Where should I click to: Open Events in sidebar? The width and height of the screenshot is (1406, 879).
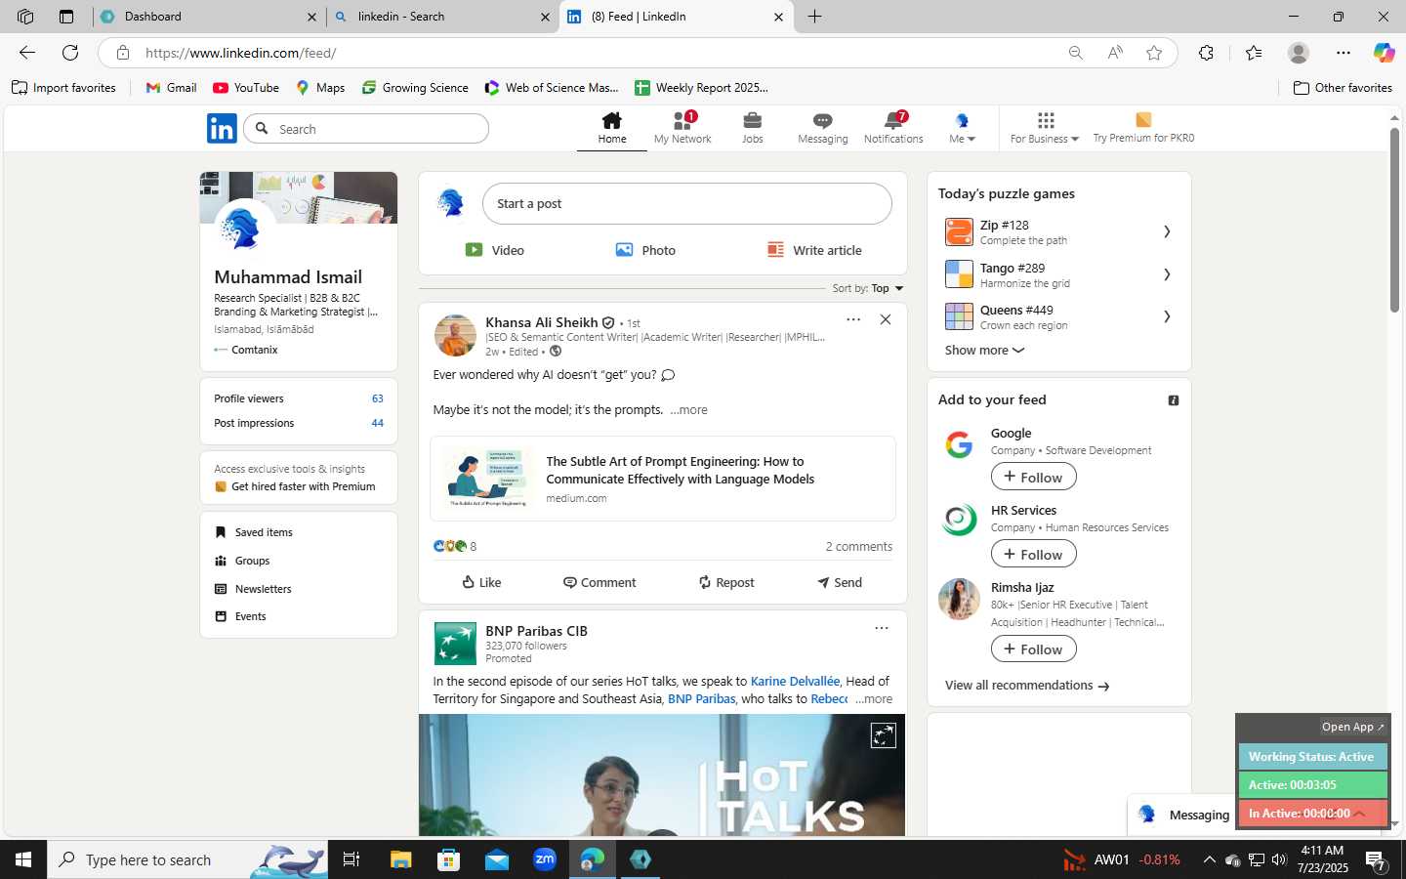click(240, 616)
